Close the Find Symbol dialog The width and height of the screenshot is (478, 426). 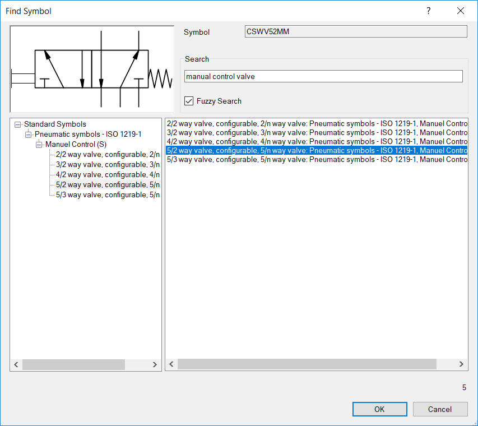click(460, 11)
